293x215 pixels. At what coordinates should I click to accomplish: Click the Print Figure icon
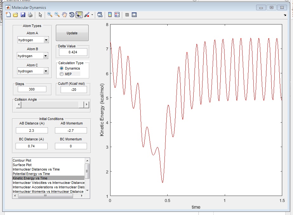tap(30, 15)
